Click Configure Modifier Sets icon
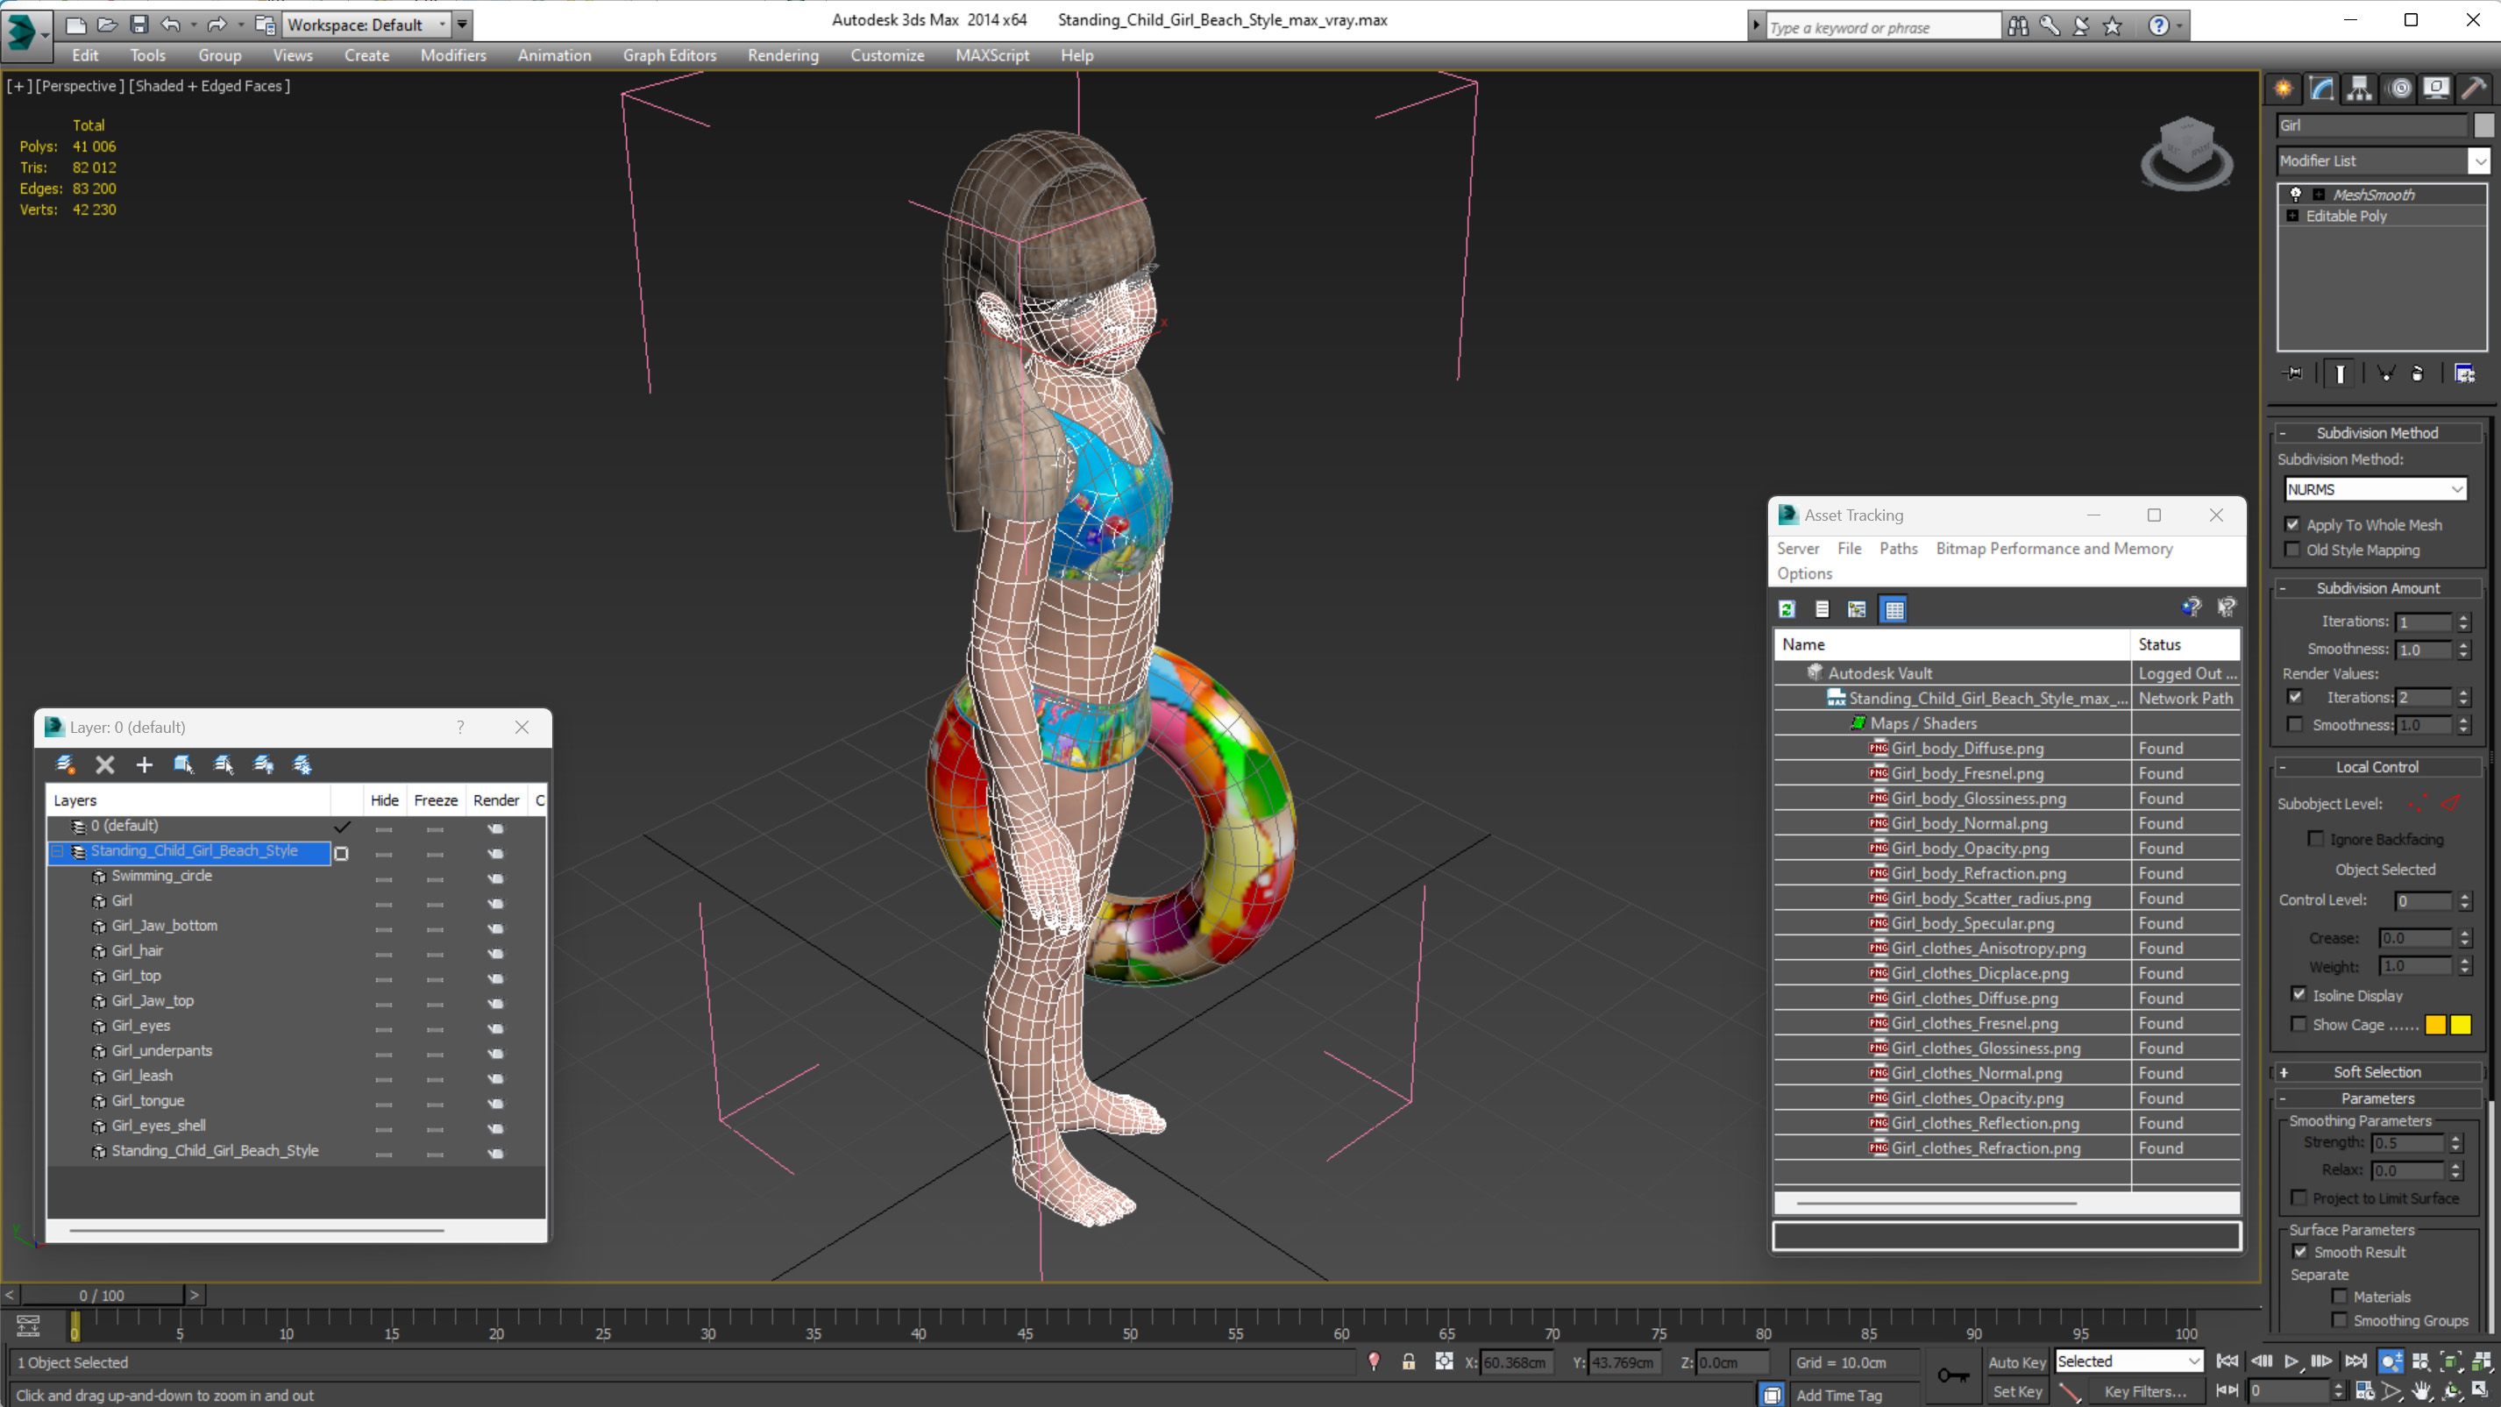2501x1407 pixels. point(2464,373)
